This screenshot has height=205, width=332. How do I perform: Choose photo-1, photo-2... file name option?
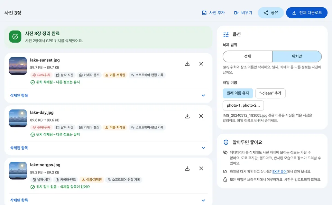[x=243, y=105]
